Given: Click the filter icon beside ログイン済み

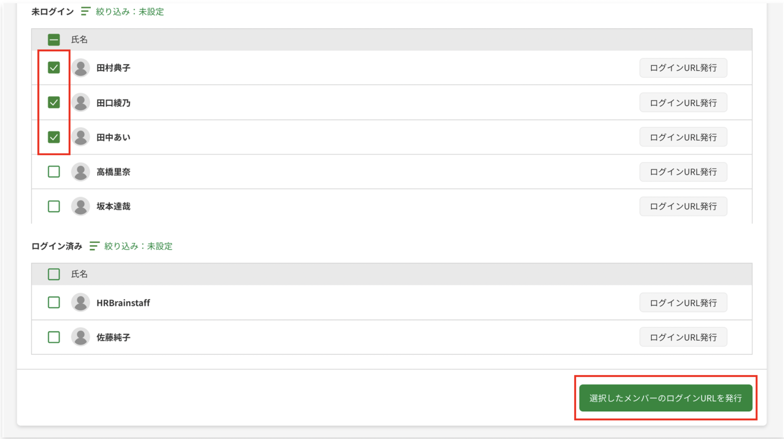Looking at the screenshot, I should click(x=94, y=246).
